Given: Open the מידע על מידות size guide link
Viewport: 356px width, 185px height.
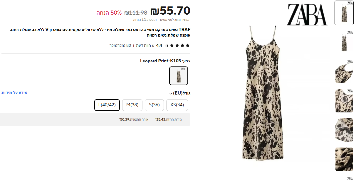Looking at the screenshot, I should [x=14, y=92].
